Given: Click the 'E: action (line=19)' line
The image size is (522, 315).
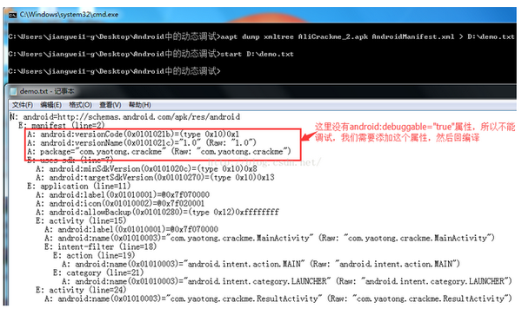Looking at the screenshot, I should [x=94, y=255].
